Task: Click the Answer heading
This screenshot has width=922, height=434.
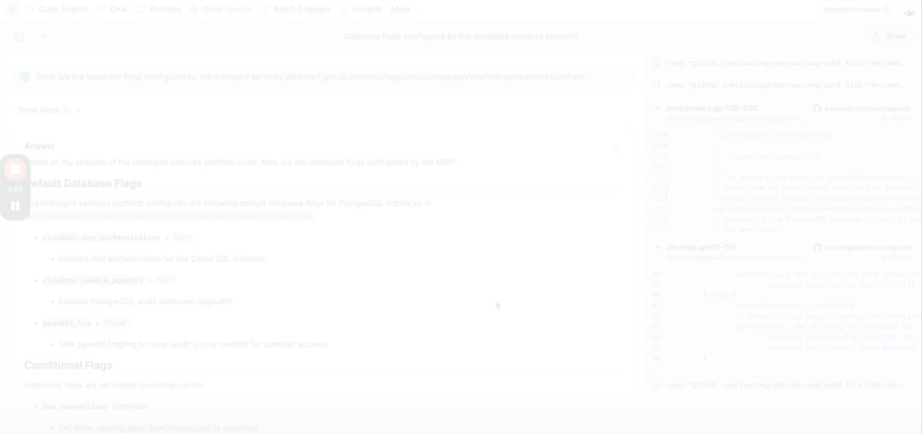Action: coord(40,146)
